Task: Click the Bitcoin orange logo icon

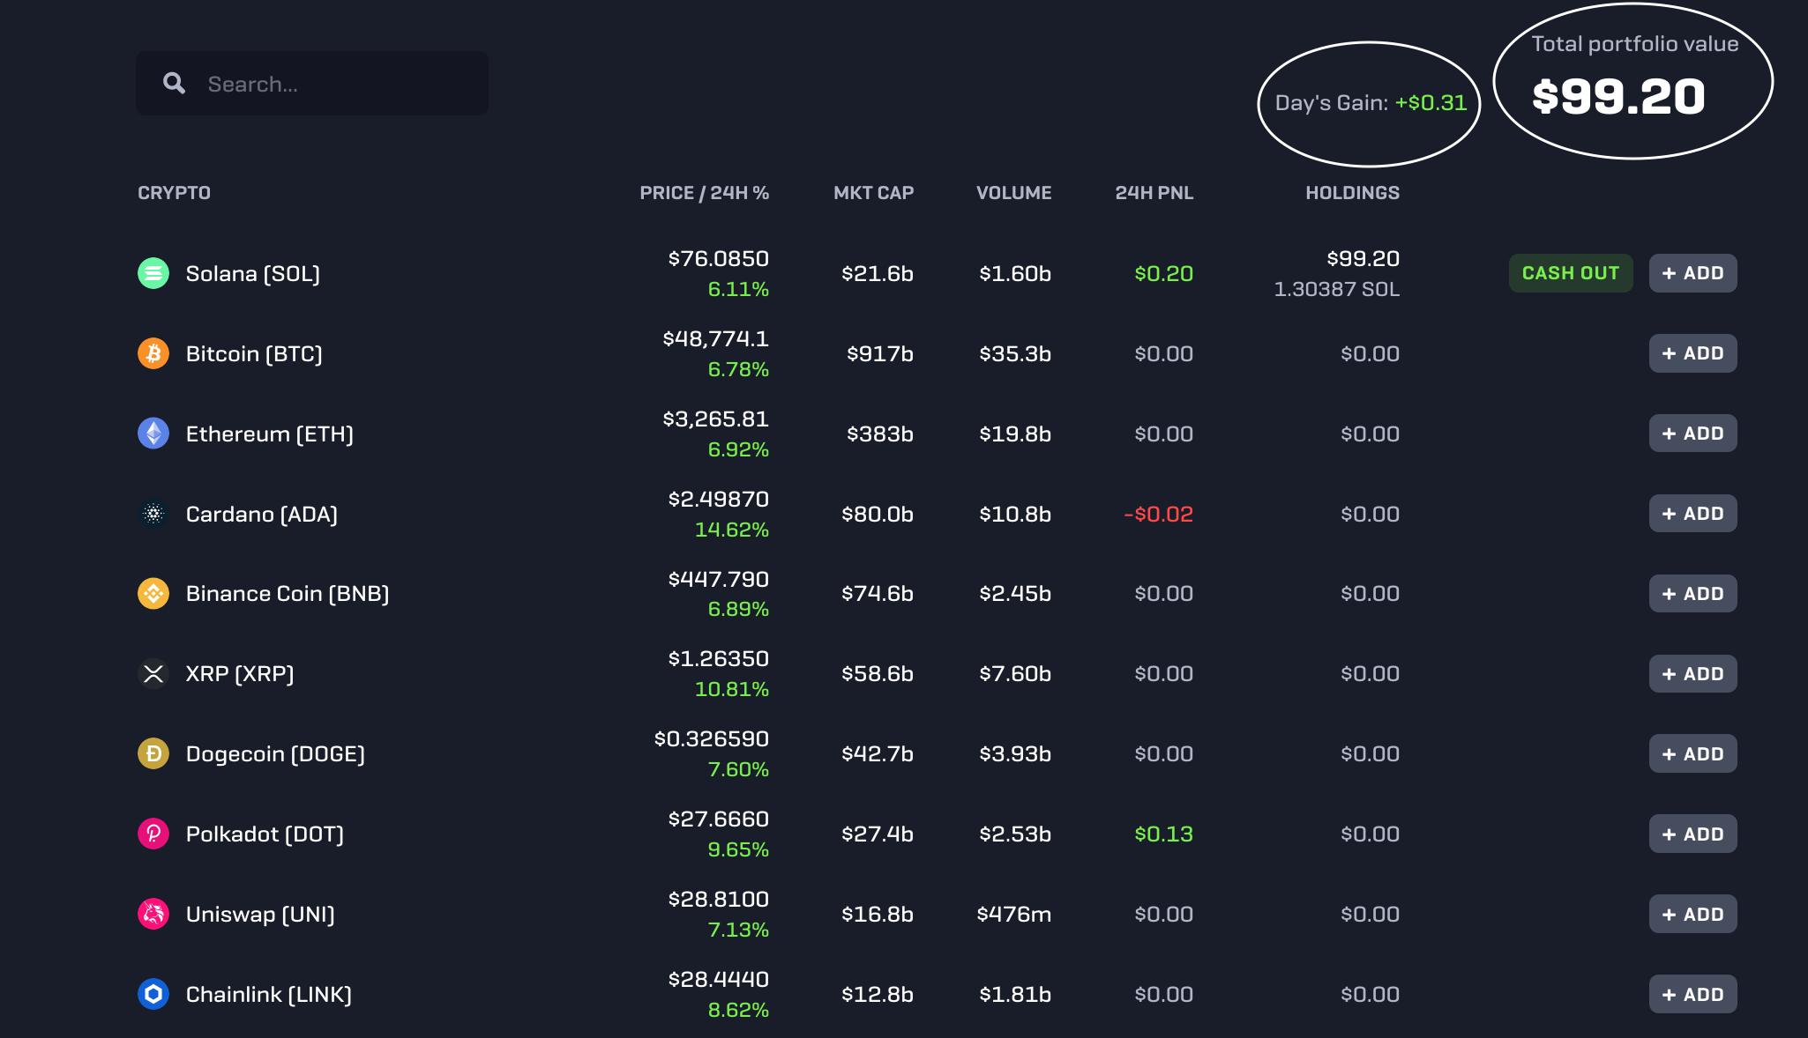Action: pyautogui.click(x=153, y=353)
